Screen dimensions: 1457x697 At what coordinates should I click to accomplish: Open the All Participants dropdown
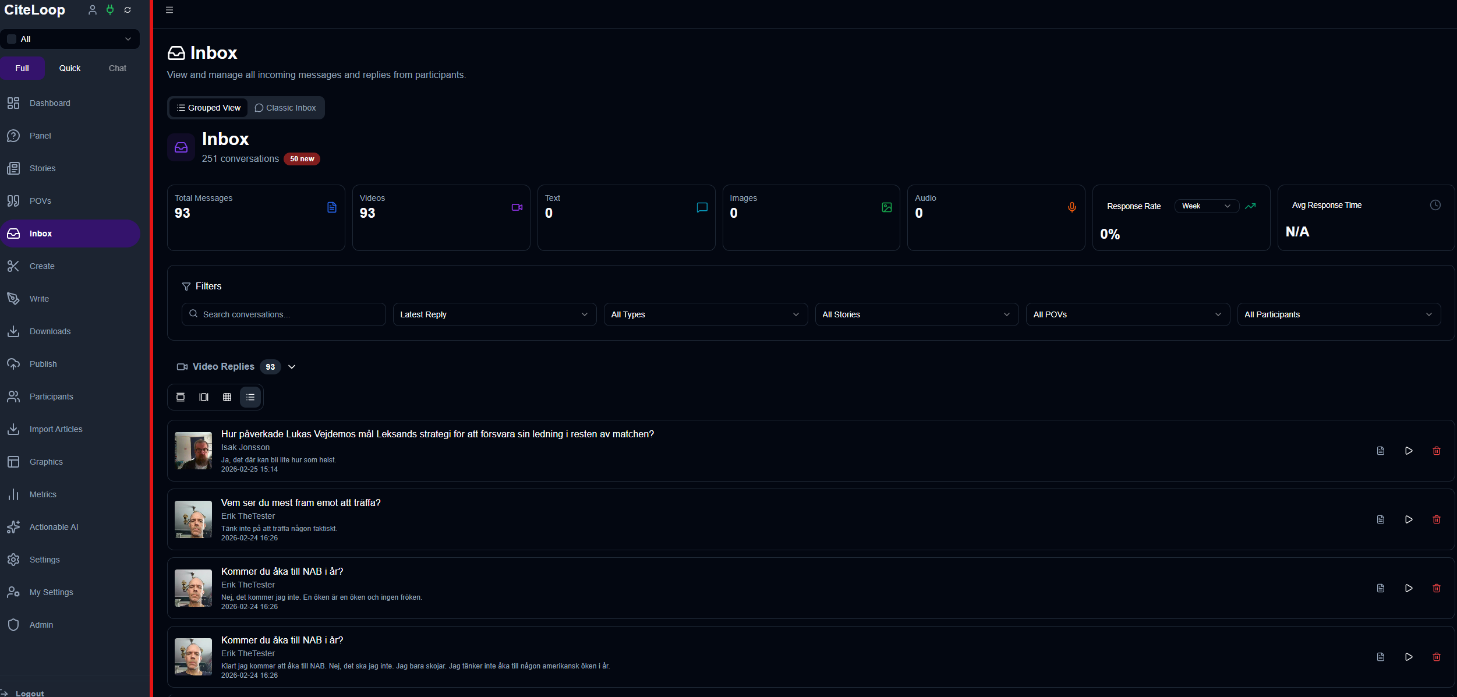tap(1339, 314)
